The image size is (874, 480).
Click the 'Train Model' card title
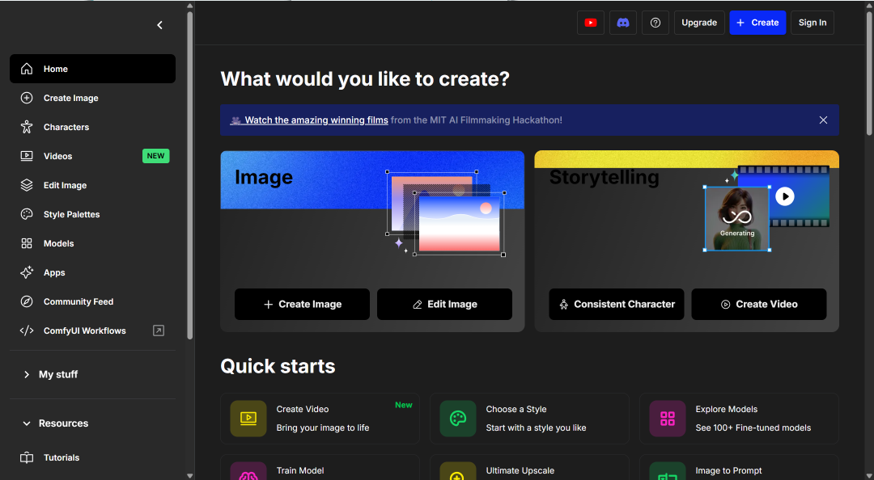[x=300, y=470]
